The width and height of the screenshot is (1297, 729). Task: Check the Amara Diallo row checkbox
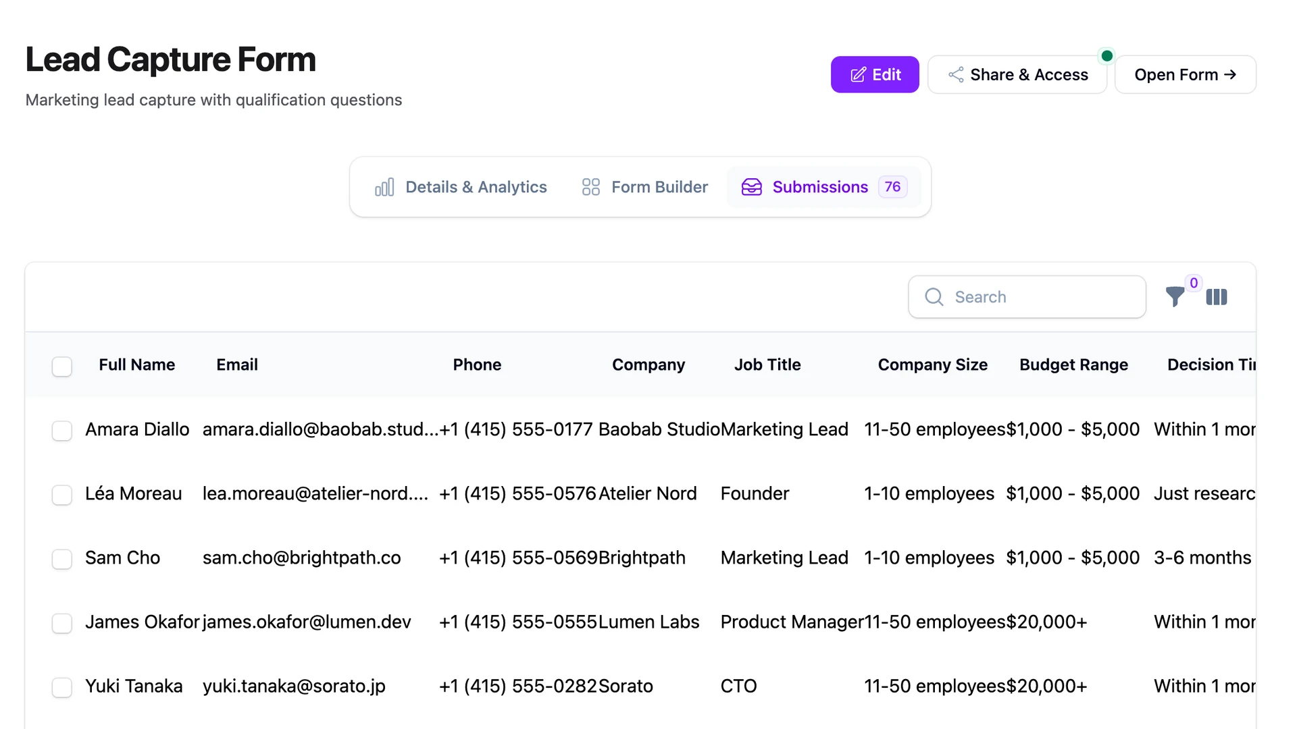point(62,431)
